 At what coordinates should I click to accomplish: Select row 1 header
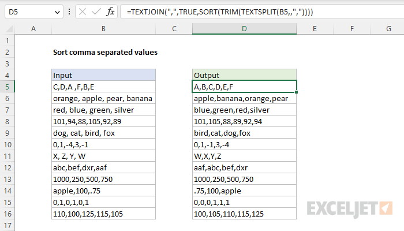click(x=7, y=40)
